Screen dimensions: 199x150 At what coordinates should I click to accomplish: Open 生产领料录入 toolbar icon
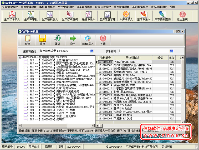coord(50,16)
